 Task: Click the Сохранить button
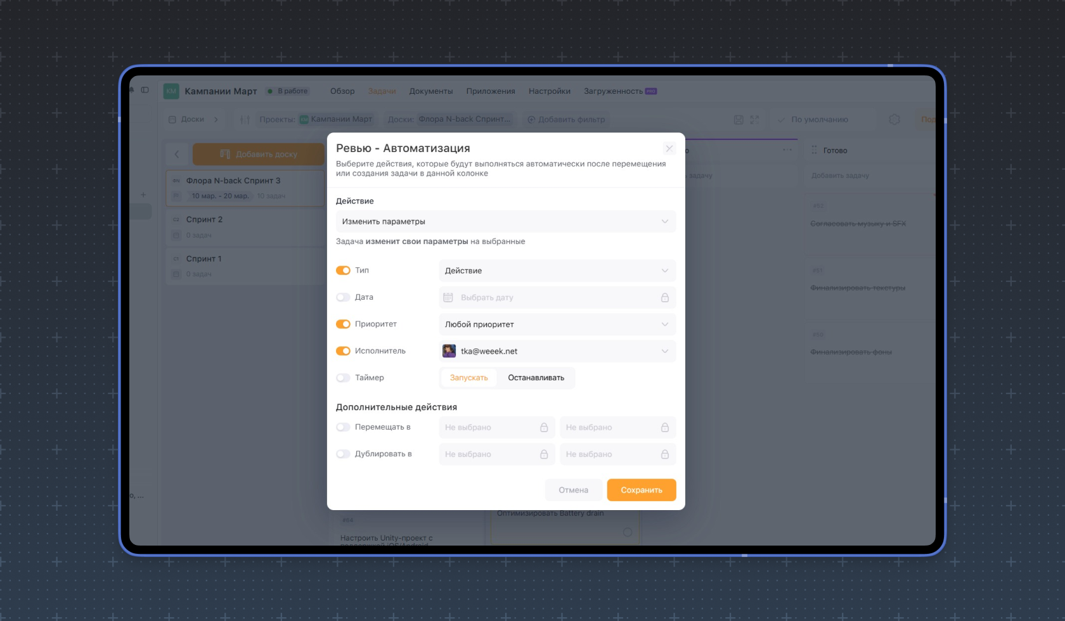pyautogui.click(x=641, y=490)
